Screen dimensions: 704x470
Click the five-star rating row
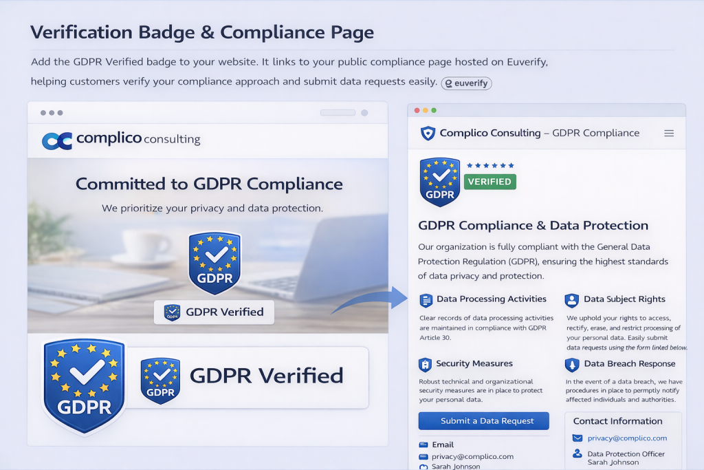(x=489, y=166)
